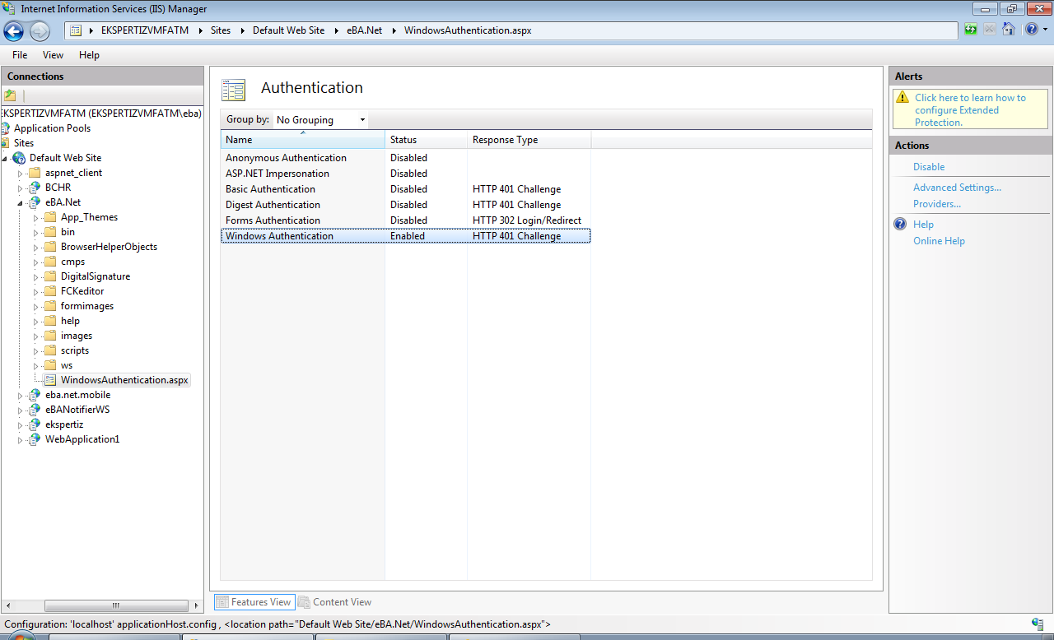Click the WebApplication1 application icon

[35, 439]
